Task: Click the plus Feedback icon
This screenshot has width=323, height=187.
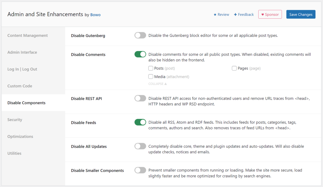Action: (235, 15)
